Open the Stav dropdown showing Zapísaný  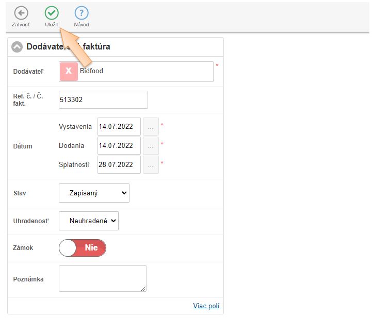pyautogui.click(x=94, y=193)
